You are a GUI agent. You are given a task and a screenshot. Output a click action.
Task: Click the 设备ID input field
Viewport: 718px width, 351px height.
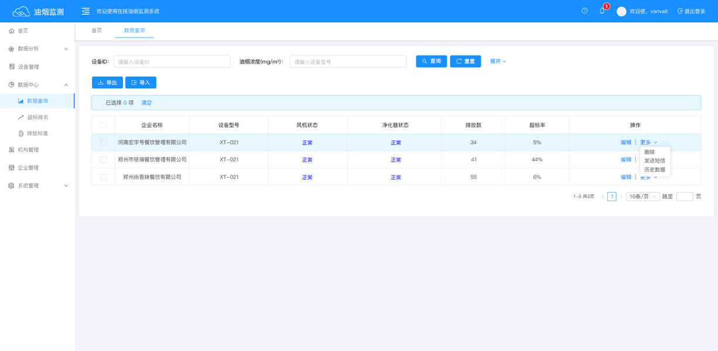point(172,61)
